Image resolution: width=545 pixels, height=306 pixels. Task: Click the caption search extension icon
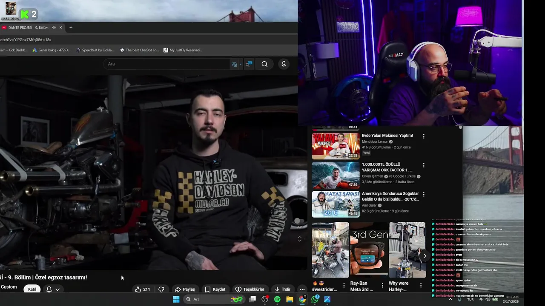250,64
